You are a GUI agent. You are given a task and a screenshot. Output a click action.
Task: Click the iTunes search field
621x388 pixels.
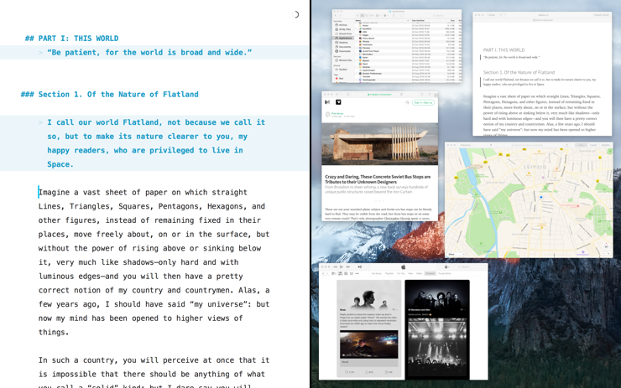[x=470, y=267]
